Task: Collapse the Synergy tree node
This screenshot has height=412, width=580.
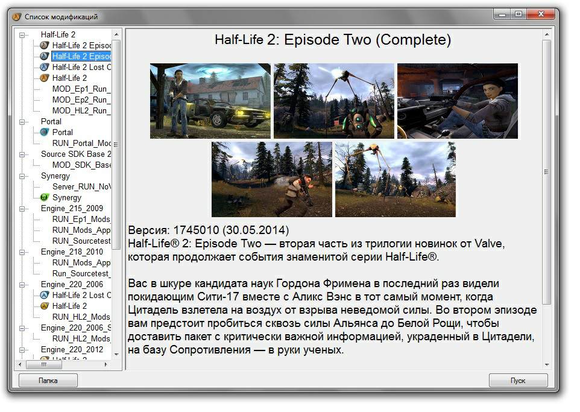Action: click(23, 176)
